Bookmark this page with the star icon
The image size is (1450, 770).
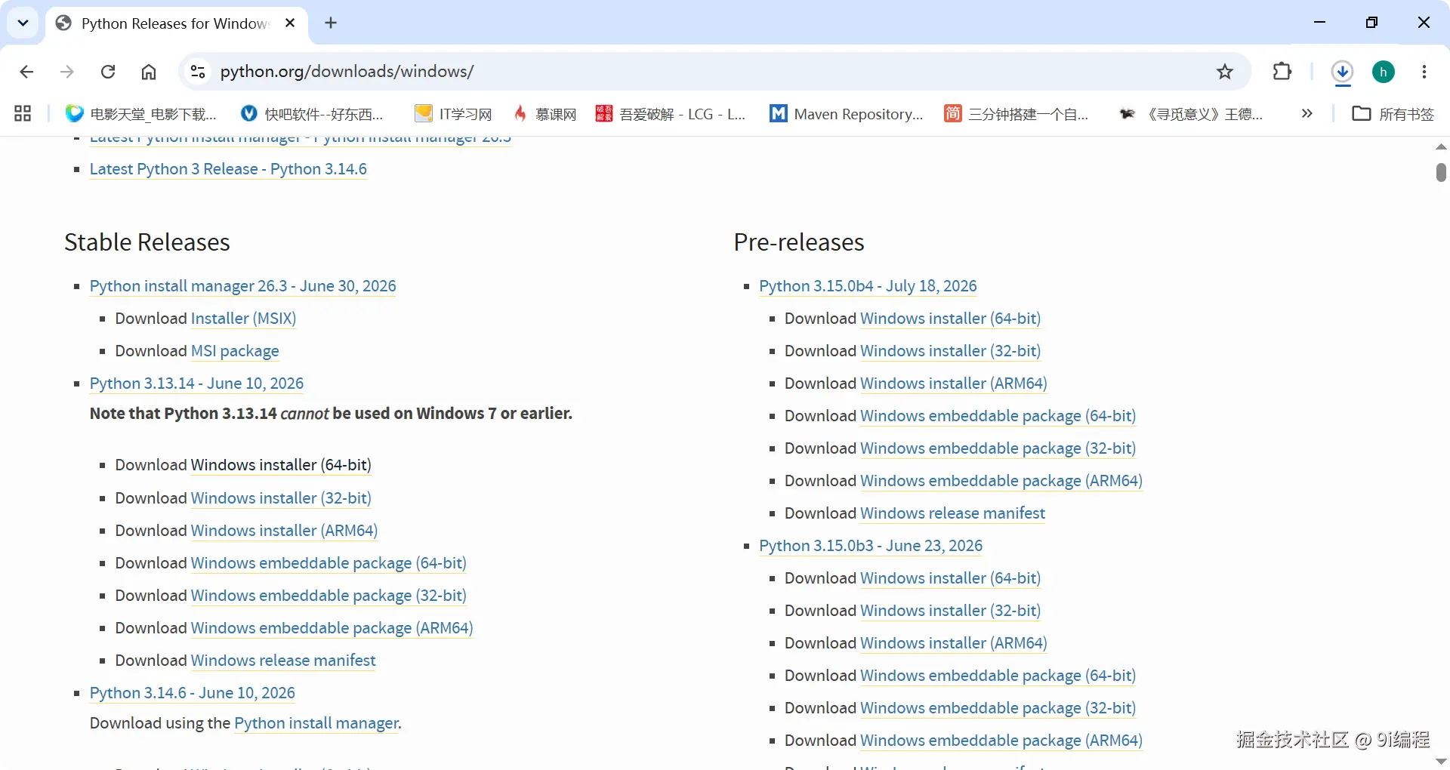(x=1225, y=72)
